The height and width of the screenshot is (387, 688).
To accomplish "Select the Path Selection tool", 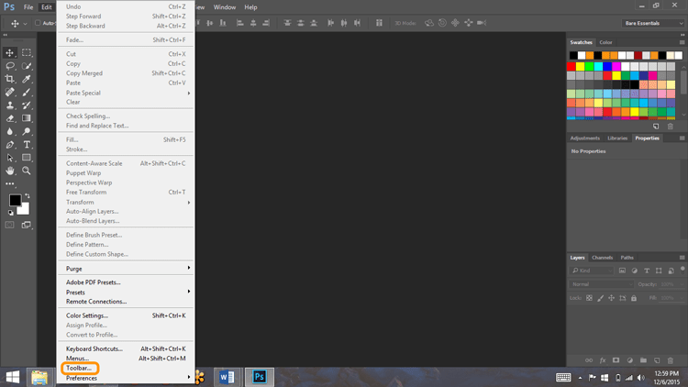I will (x=10, y=158).
